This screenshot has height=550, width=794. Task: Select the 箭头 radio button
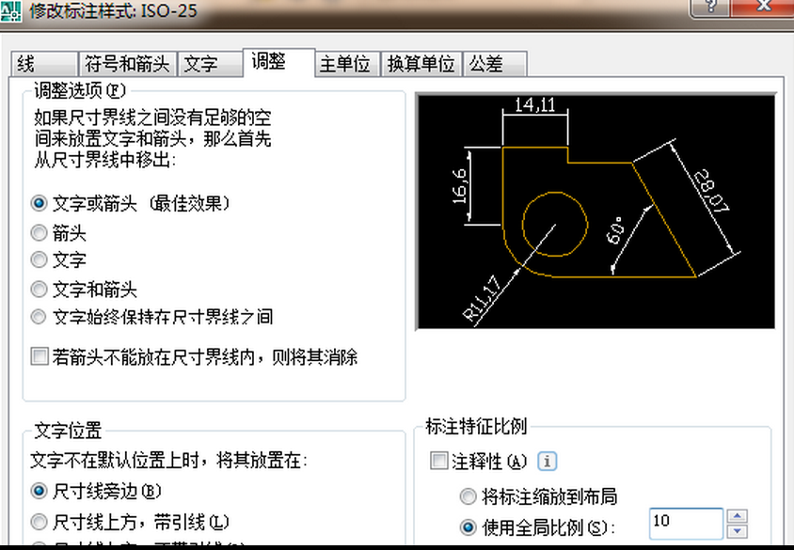(40, 232)
